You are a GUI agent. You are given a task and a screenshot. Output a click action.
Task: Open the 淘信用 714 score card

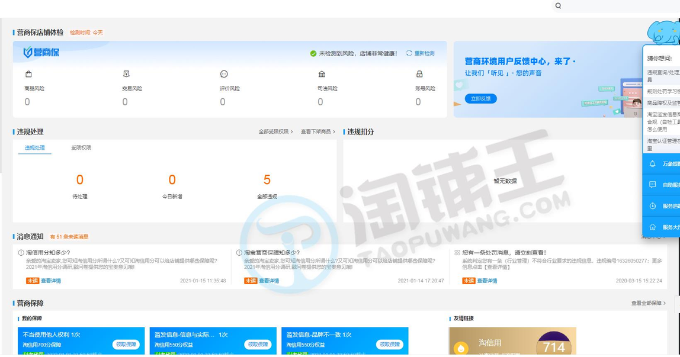pos(512,342)
